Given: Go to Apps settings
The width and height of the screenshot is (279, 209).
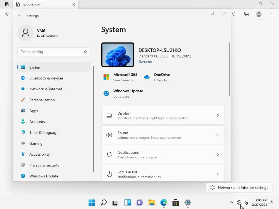Looking at the screenshot, I should point(54,111).
